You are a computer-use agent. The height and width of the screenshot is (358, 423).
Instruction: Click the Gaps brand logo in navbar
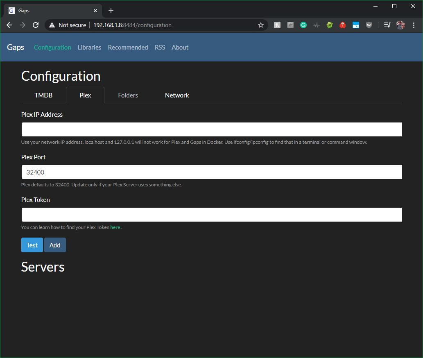click(x=16, y=47)
